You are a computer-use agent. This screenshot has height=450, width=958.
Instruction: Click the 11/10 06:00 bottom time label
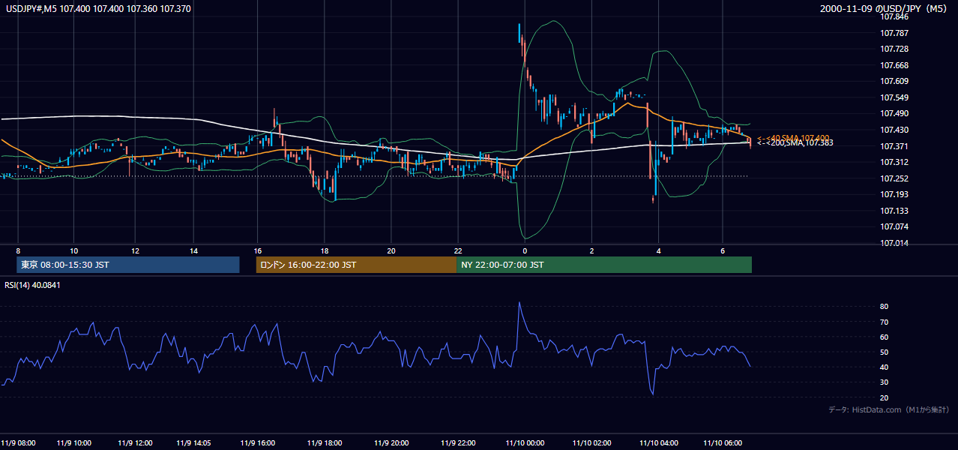point(723,443)
